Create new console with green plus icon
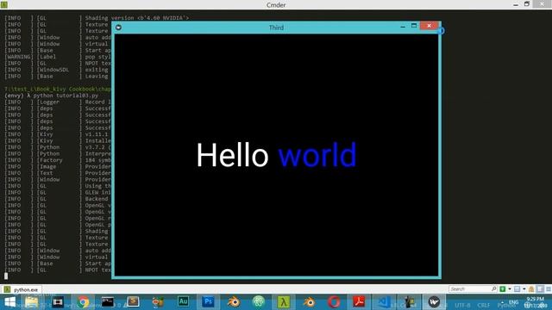This screenshot has width=552, height=310. pos(503,289)
